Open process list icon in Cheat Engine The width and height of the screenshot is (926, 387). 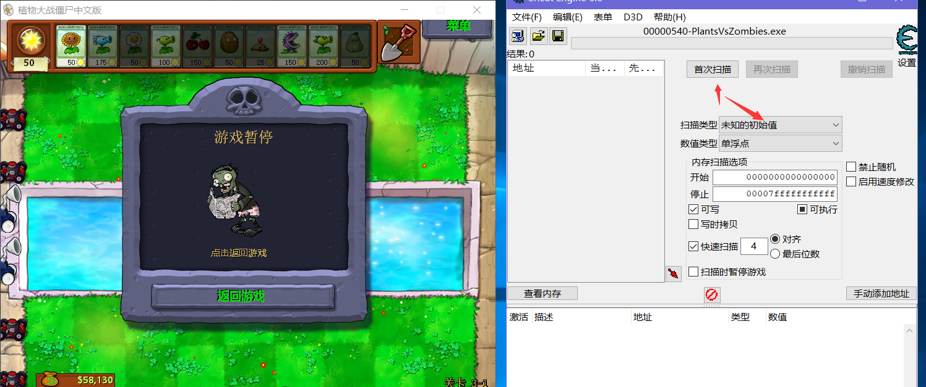[518, 36]
